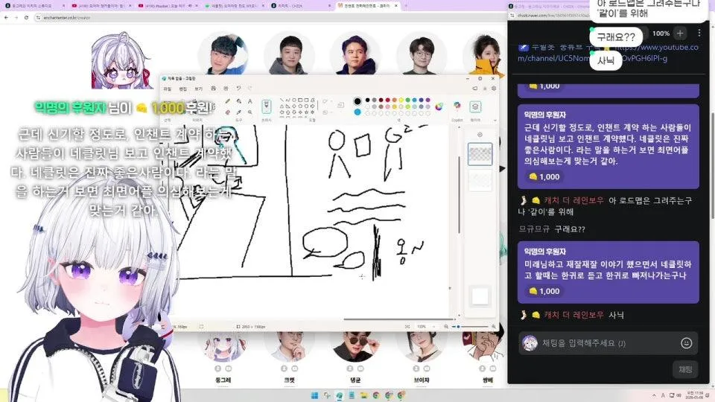This screenshot has height=402, width=715.
Task: Click the creator name 동그레
Action: (223, 380)
